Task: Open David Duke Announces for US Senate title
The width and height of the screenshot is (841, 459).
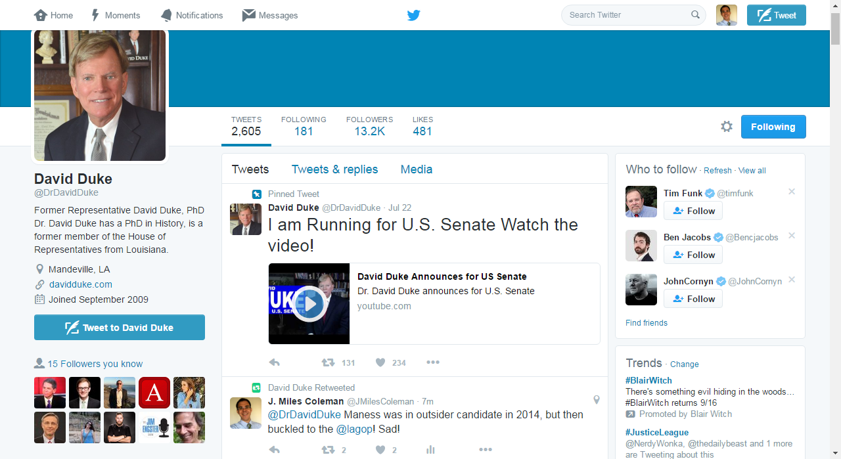Action: [x=442, y=276]
